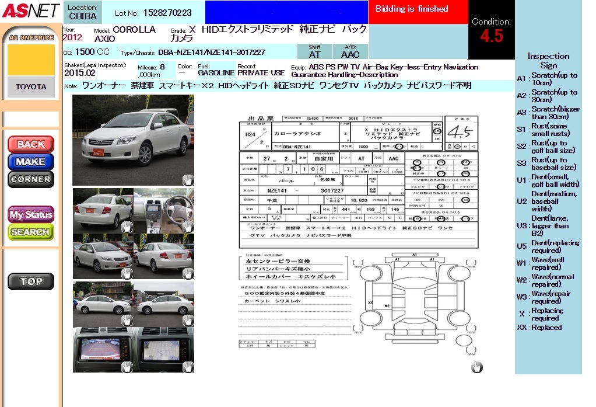Go to TOP using the black button
Viewport: 596px width, 407px height.
tap(31, 281)
